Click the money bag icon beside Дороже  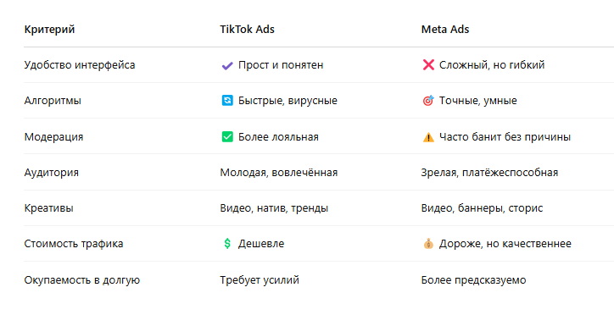tap(428, 244)
